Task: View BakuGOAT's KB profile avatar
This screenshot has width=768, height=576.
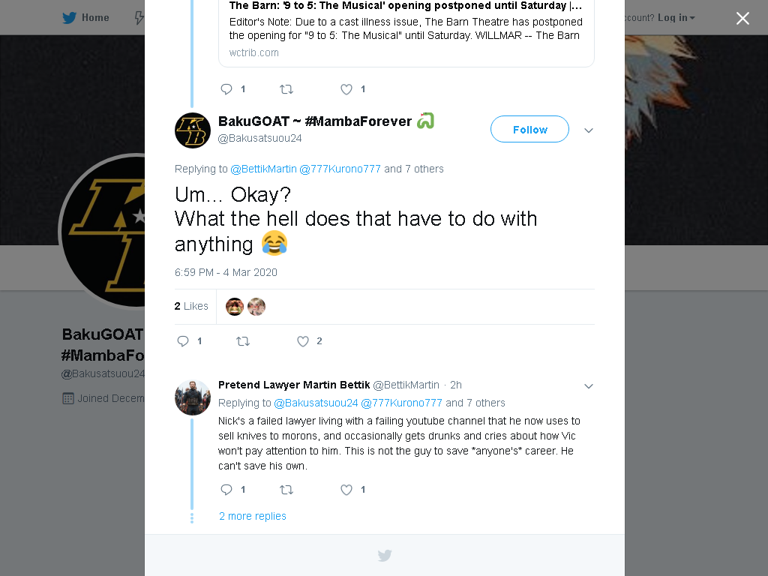Action: point(193,130)
